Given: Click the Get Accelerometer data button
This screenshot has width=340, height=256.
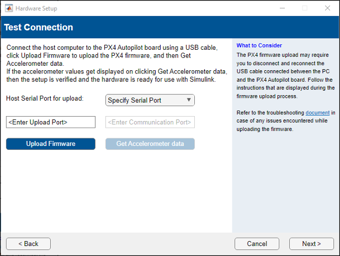Looking at the screenshot, I should pyautogui.click(x=150, y=144).
